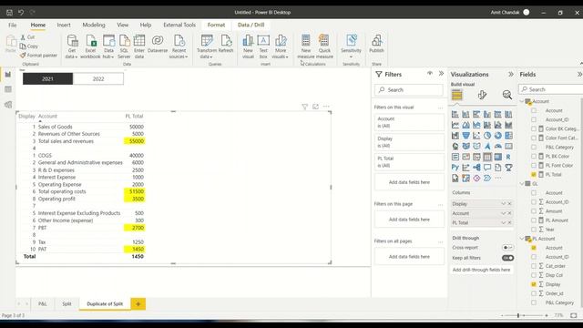Screen dimensions: 583x328
Task: Select 2022 in the year slicer
Action: pos(98,79)
